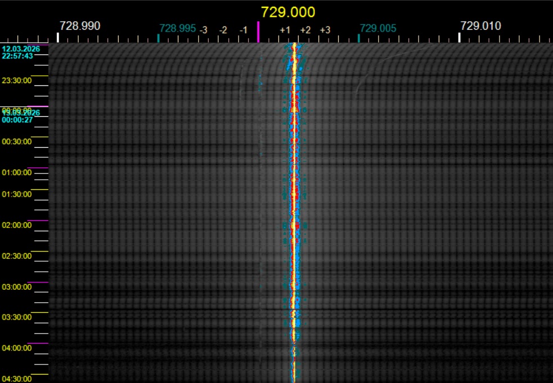Click the 13.03.2026 00:00:27 date stamp
Image resolution: width=553 pixels, height=383 pixels.
pyautogui.click(x=17, y=116)
